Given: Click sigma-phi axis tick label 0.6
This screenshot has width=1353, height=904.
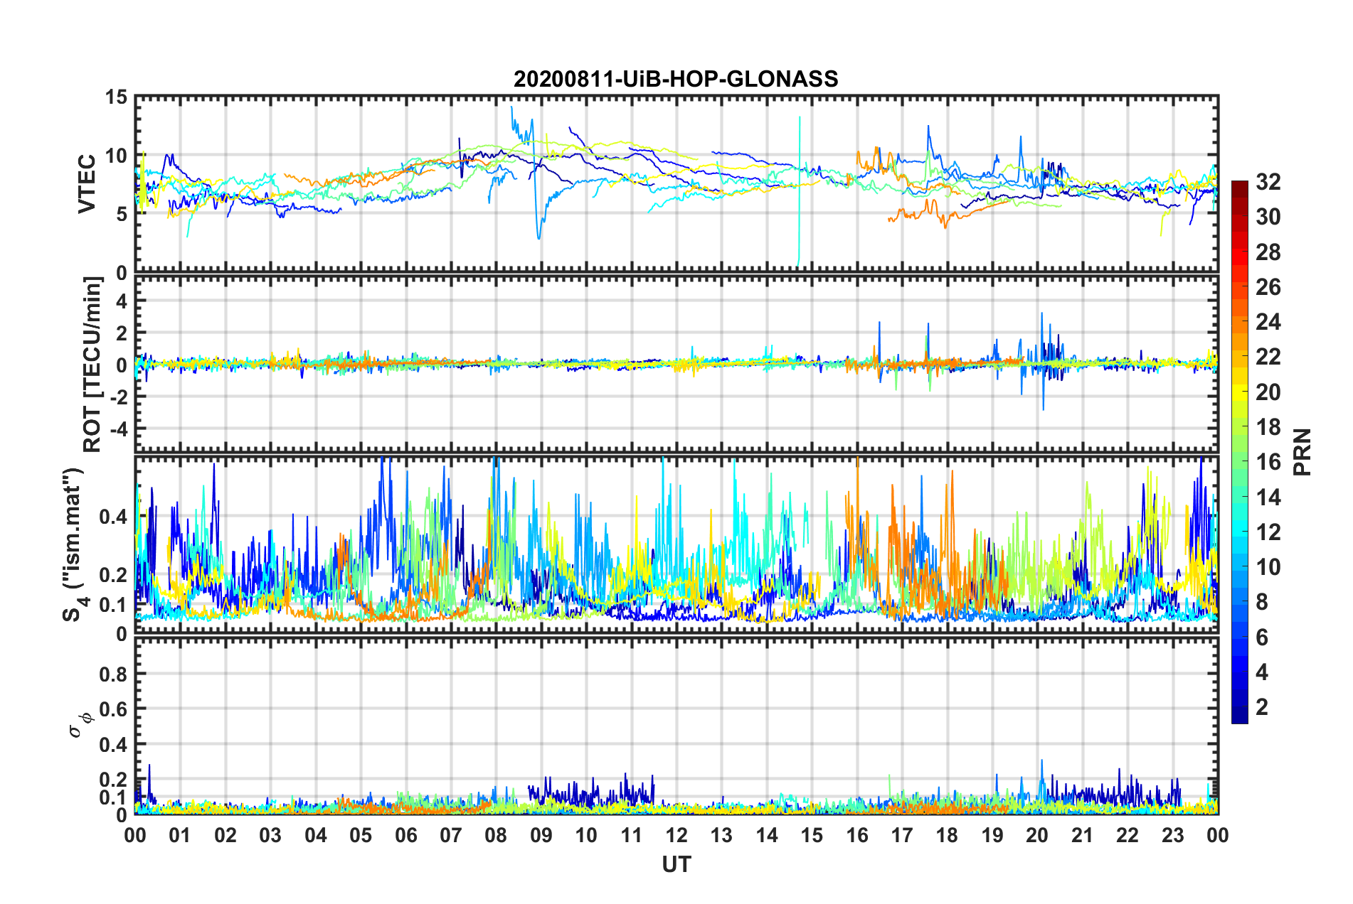Looking at the screenshot, I should pyautogui.click(x=112, y=709).
